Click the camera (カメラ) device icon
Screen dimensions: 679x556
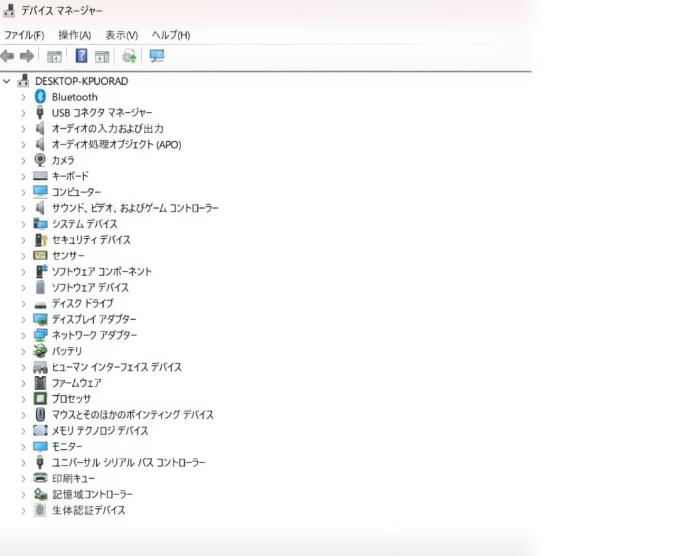(40, 160)
